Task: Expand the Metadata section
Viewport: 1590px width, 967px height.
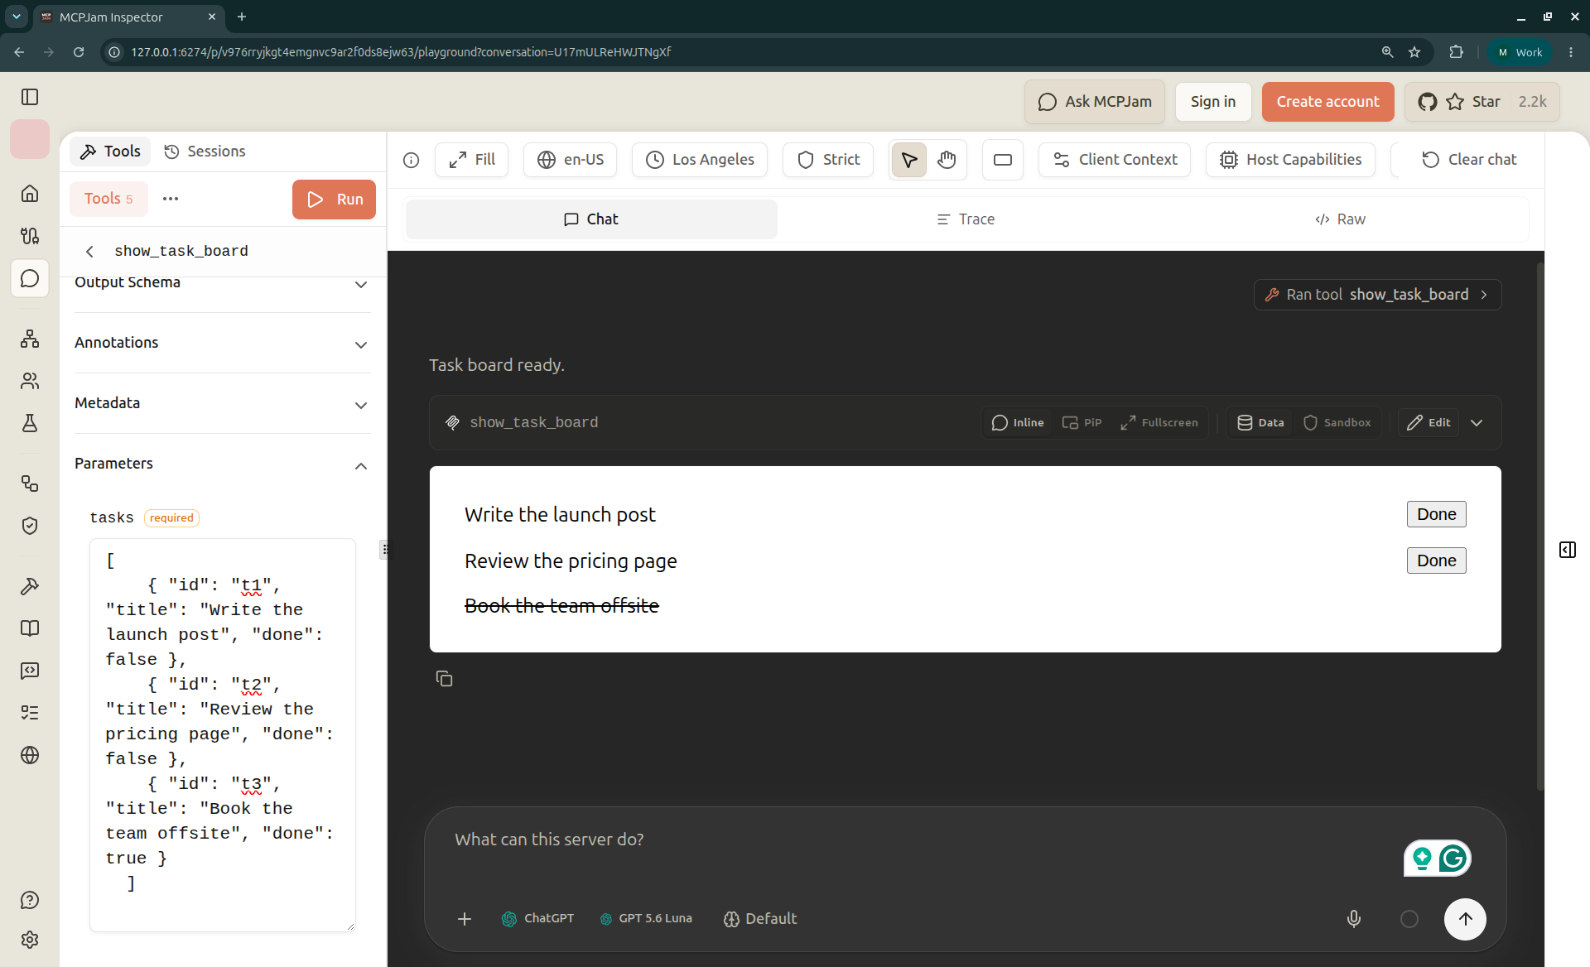Action: (223, 403)
